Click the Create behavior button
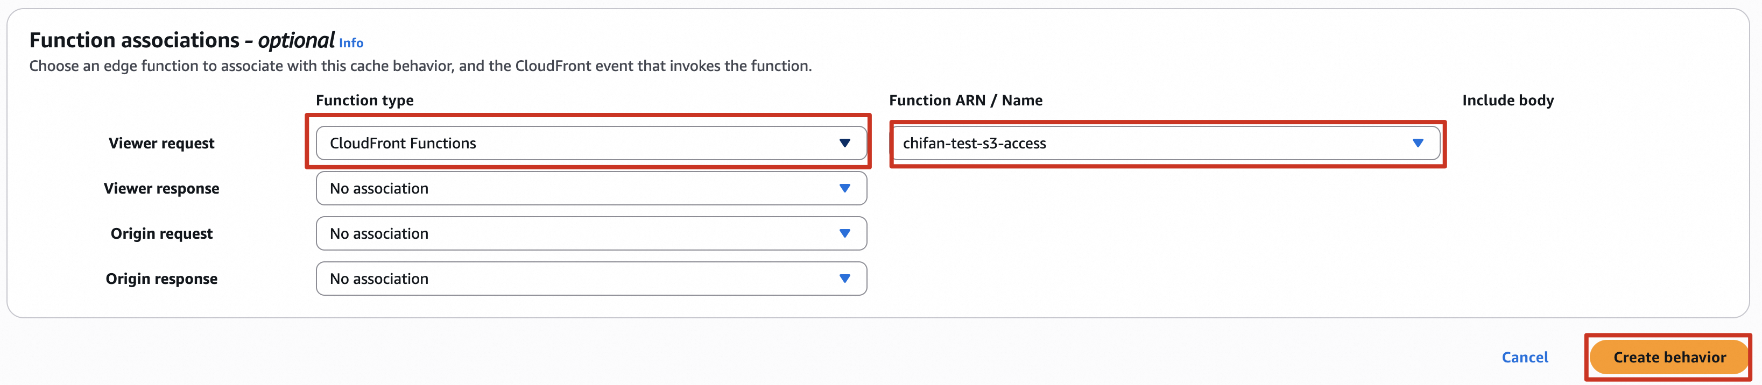This screenshot has width=1762, height=385. [x=1669, y=357]
